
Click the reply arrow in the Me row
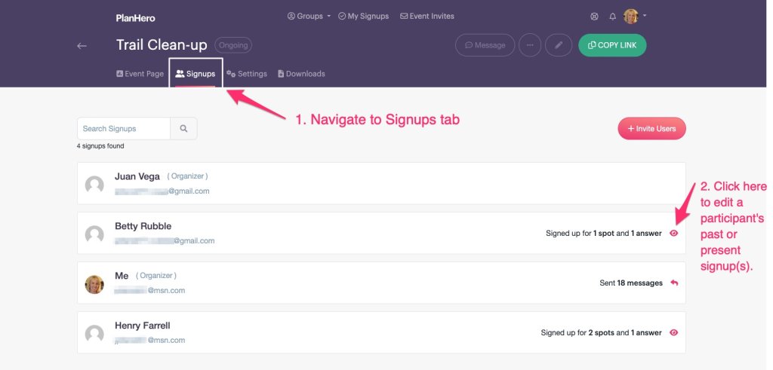(673, 283)
